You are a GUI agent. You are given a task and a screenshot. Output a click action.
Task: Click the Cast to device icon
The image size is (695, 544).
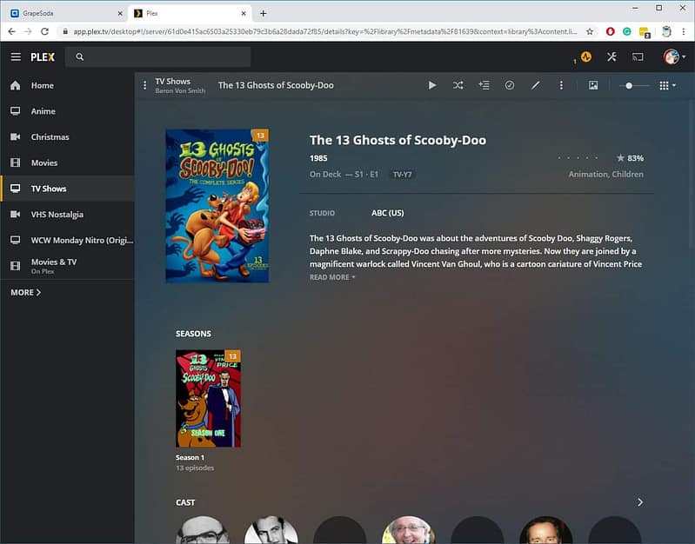pos(638,56)
